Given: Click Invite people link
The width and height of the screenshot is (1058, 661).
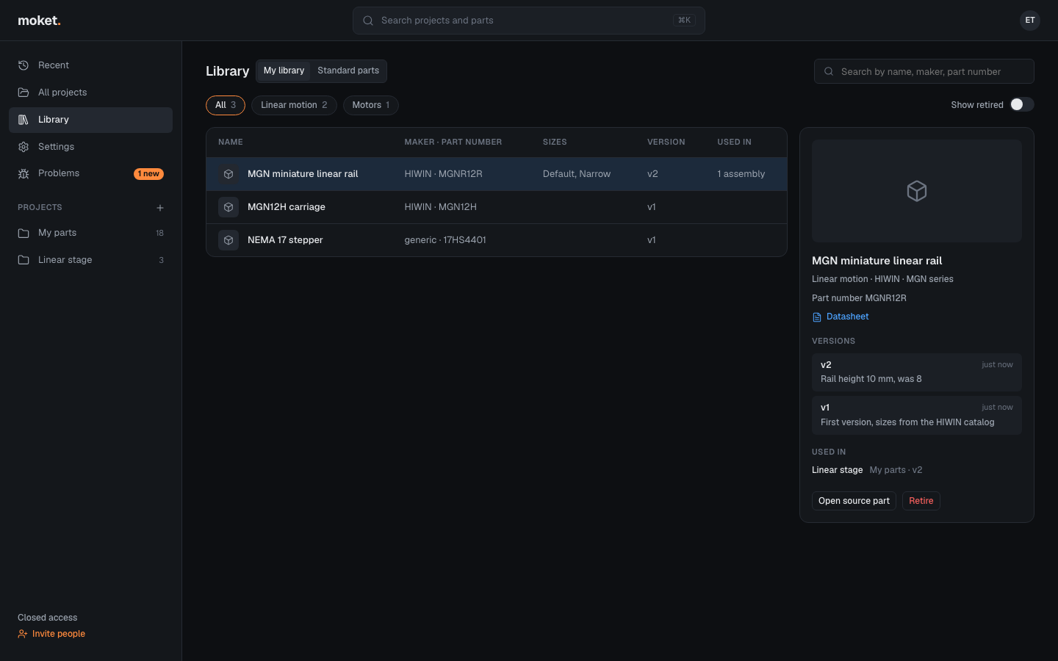Looking at the screenshot, I should pos(51,634).
